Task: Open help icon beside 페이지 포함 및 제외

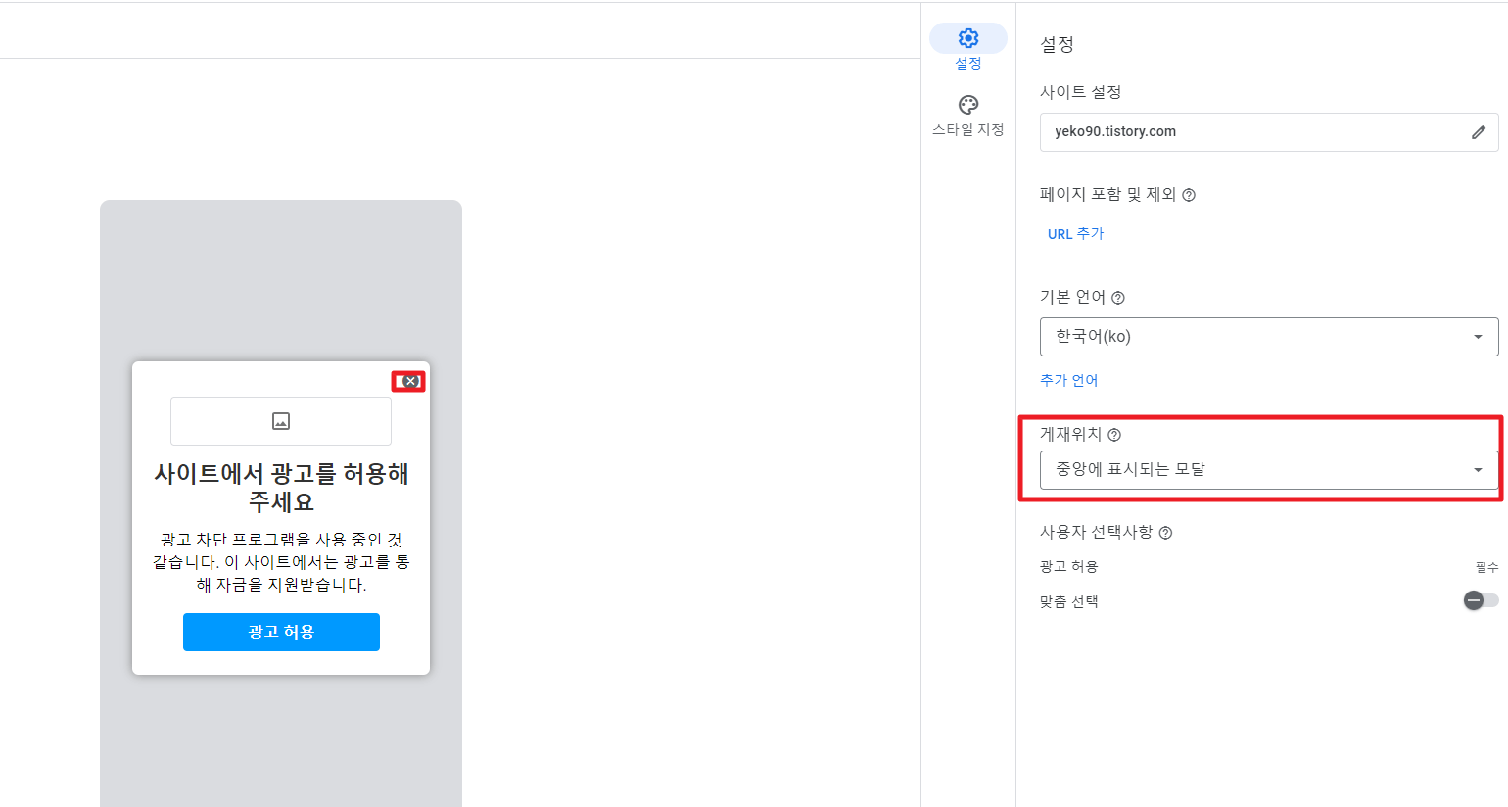Action: click(1188, 195)
